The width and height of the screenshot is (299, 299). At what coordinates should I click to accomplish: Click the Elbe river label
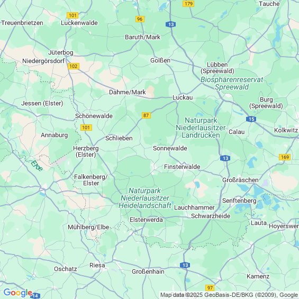click(37, 166)
